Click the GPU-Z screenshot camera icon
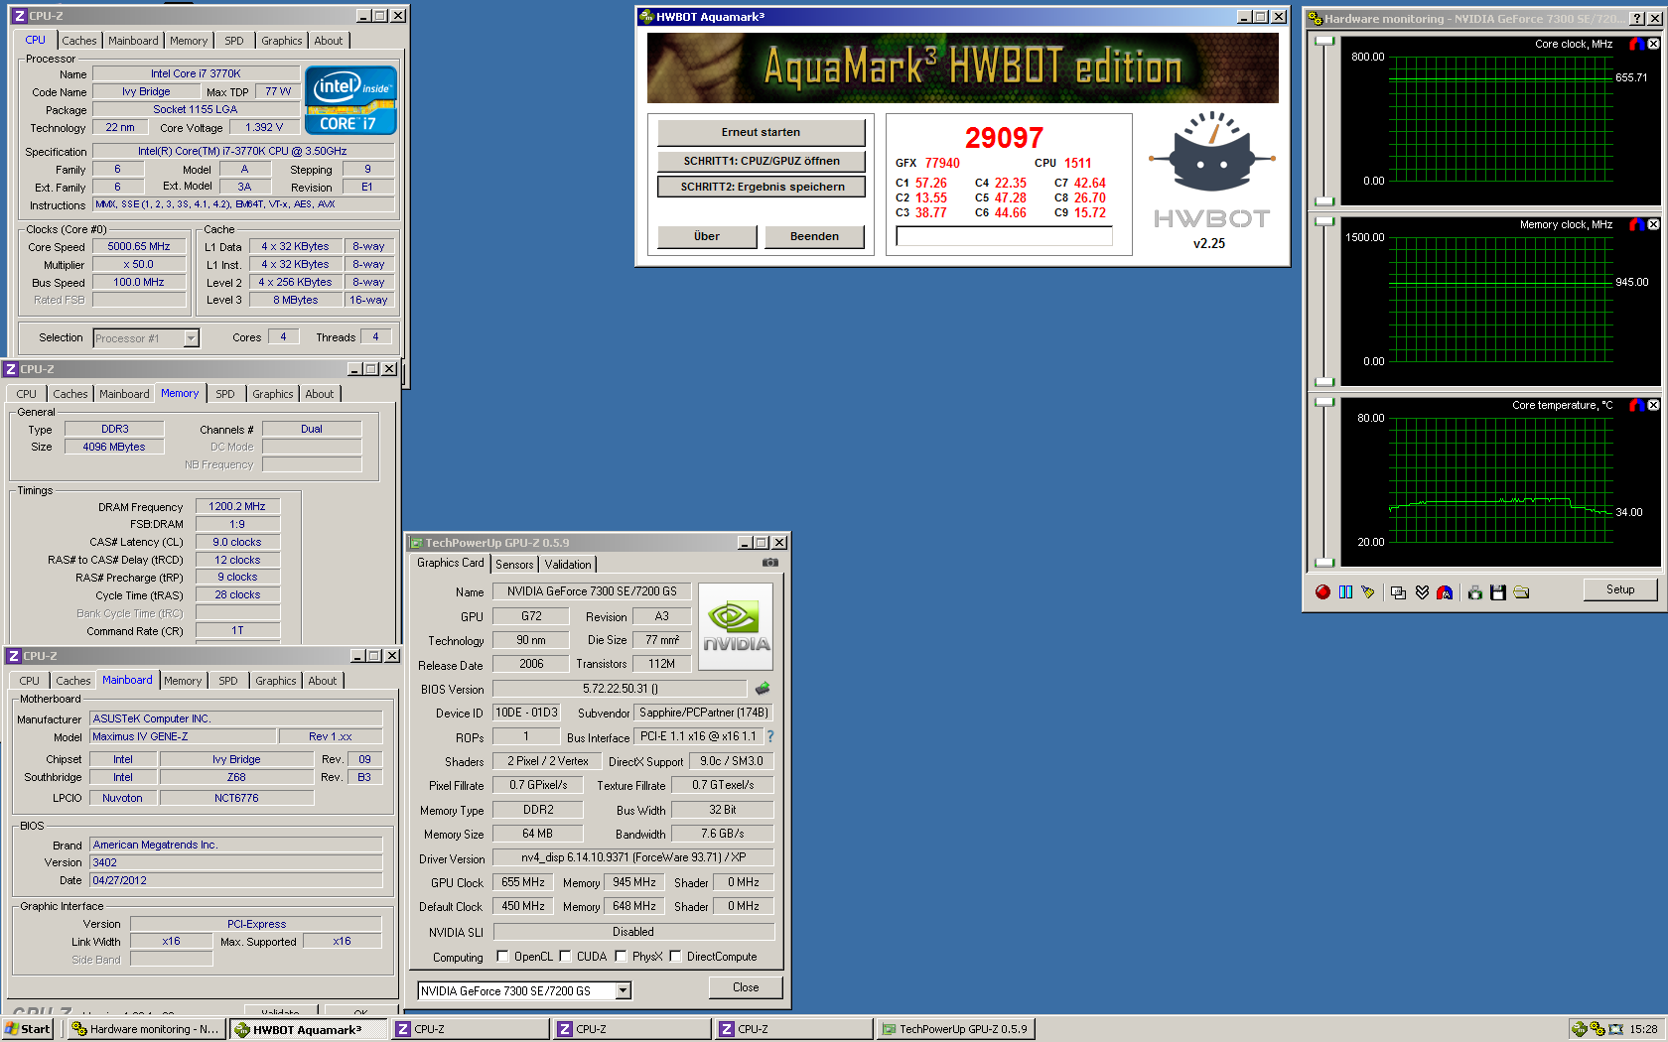Viewport: 1668px width, 1042px height. tap(770, 563)
